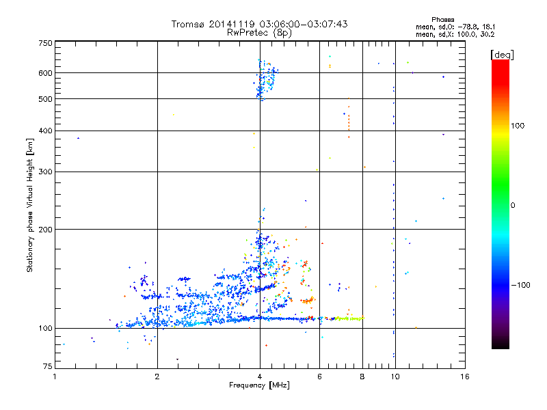Click the colorbar tick label -100

[x=523, y=284]
